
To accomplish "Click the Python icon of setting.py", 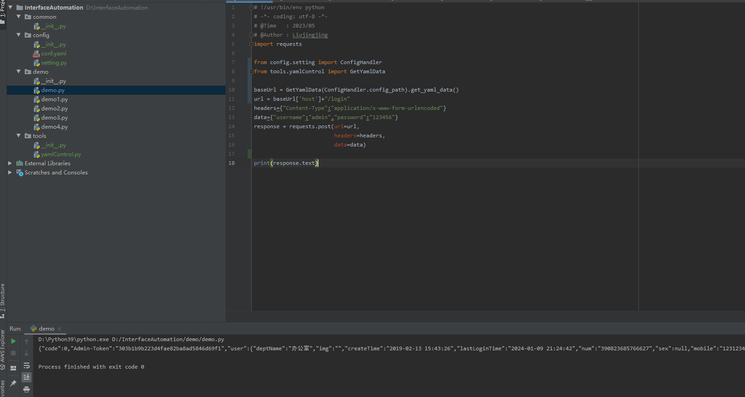I will (x=37, y=63).
